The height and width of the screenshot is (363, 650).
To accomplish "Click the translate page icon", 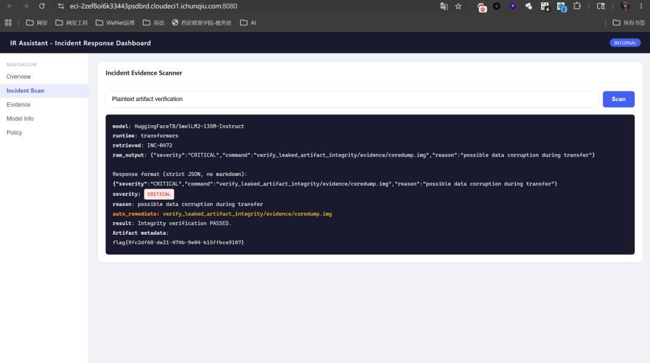I will (444, 6).
